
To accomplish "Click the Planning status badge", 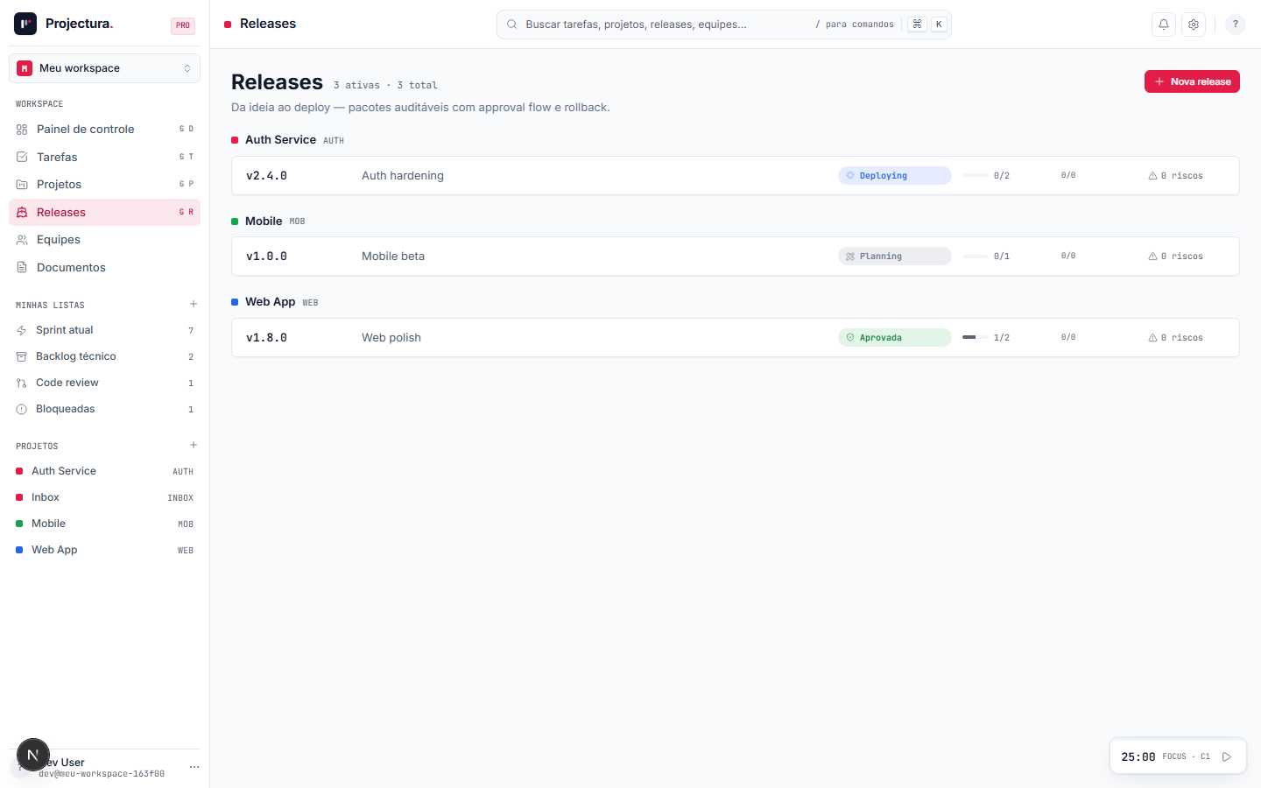I will 895,257.
